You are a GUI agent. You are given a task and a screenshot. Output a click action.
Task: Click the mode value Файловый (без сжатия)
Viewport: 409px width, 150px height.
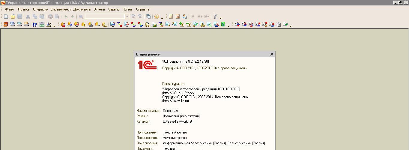(x=181, y=116)
